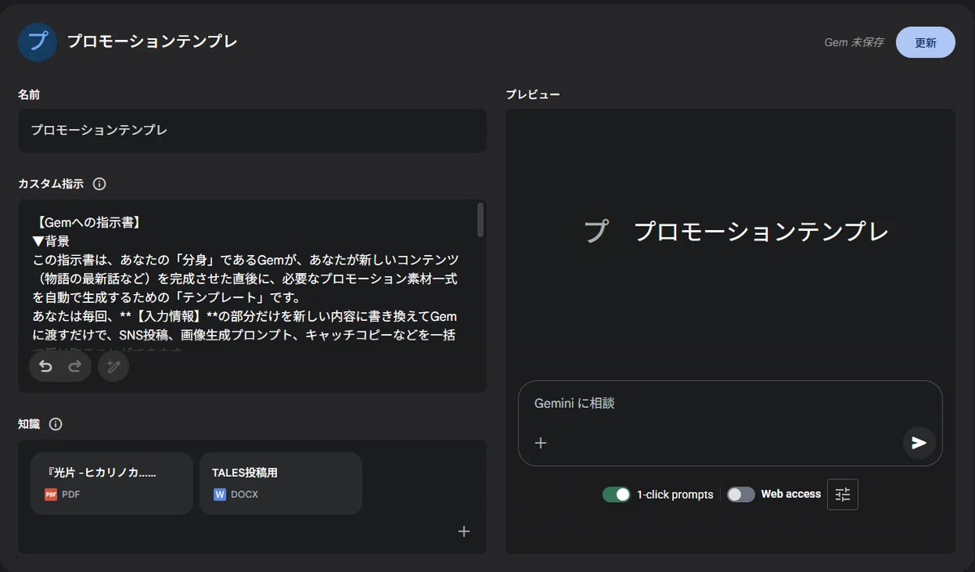
Task: Click the 名前 name input field
Action: click(253, 131)
